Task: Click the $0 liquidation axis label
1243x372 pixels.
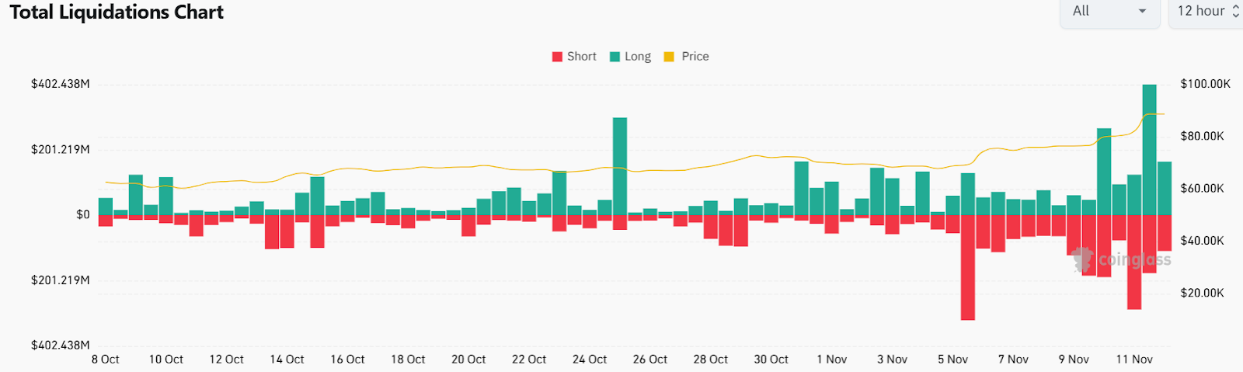Action: coord(83,215)
